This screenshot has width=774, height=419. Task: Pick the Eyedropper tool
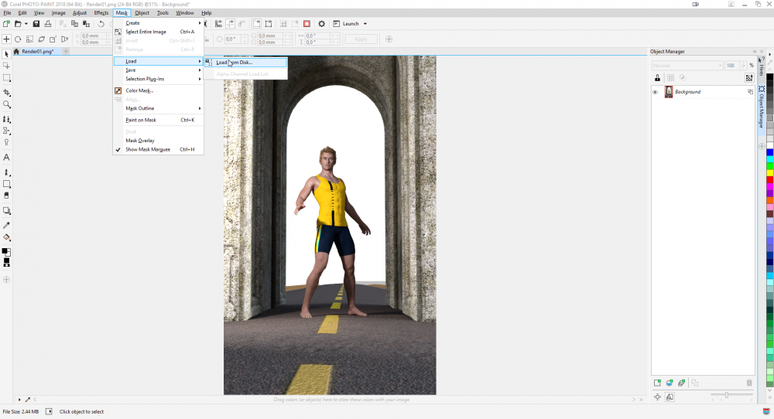click(6, 225)
